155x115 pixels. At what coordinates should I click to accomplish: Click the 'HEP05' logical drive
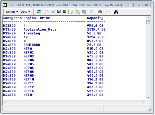pyautogui.click(x=29, y=64)
